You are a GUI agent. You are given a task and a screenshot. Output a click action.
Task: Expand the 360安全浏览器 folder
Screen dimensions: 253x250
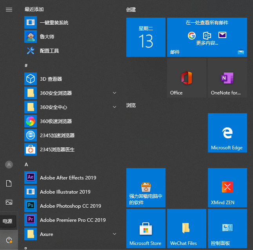point(115,93)
